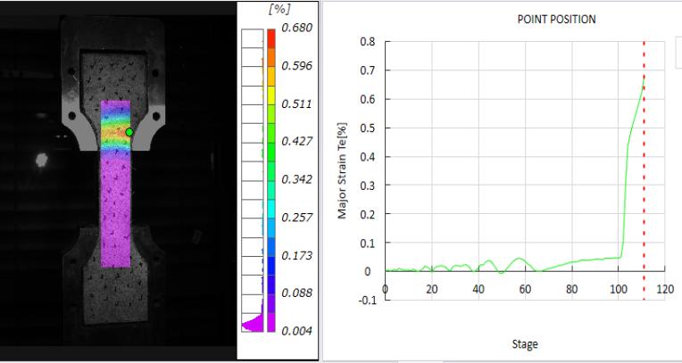Viewport: 682px width, 363px height.
Task: Click the red high-strain band on specimen
Action: tap(114, 128)
